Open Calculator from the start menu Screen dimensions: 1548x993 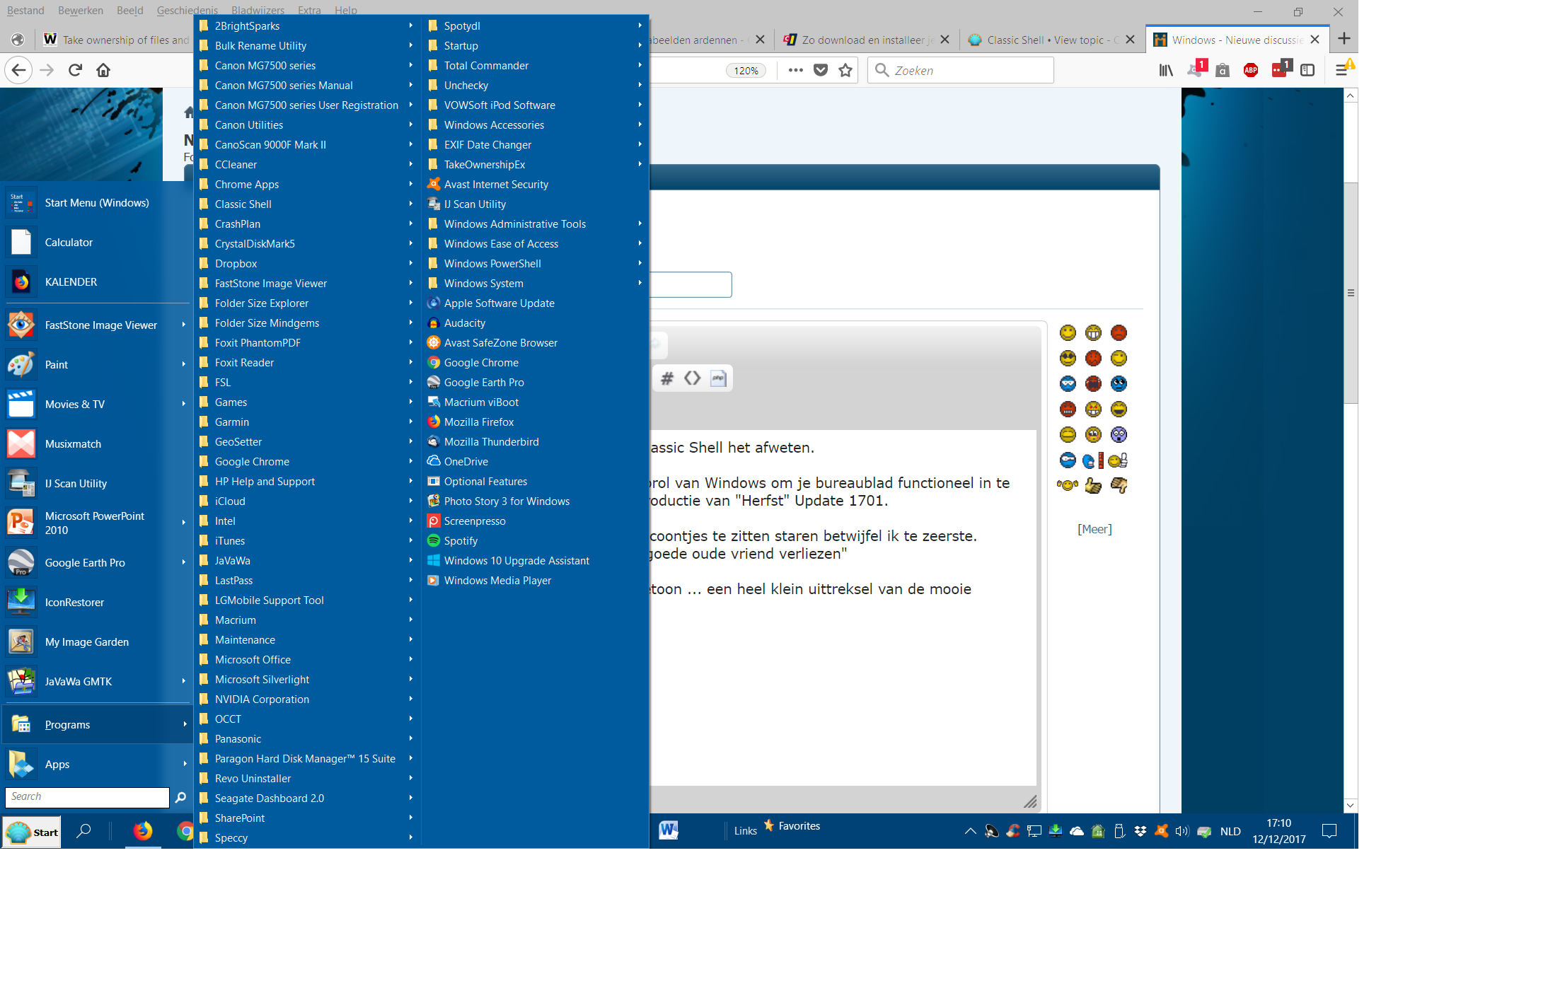[97, 243]
